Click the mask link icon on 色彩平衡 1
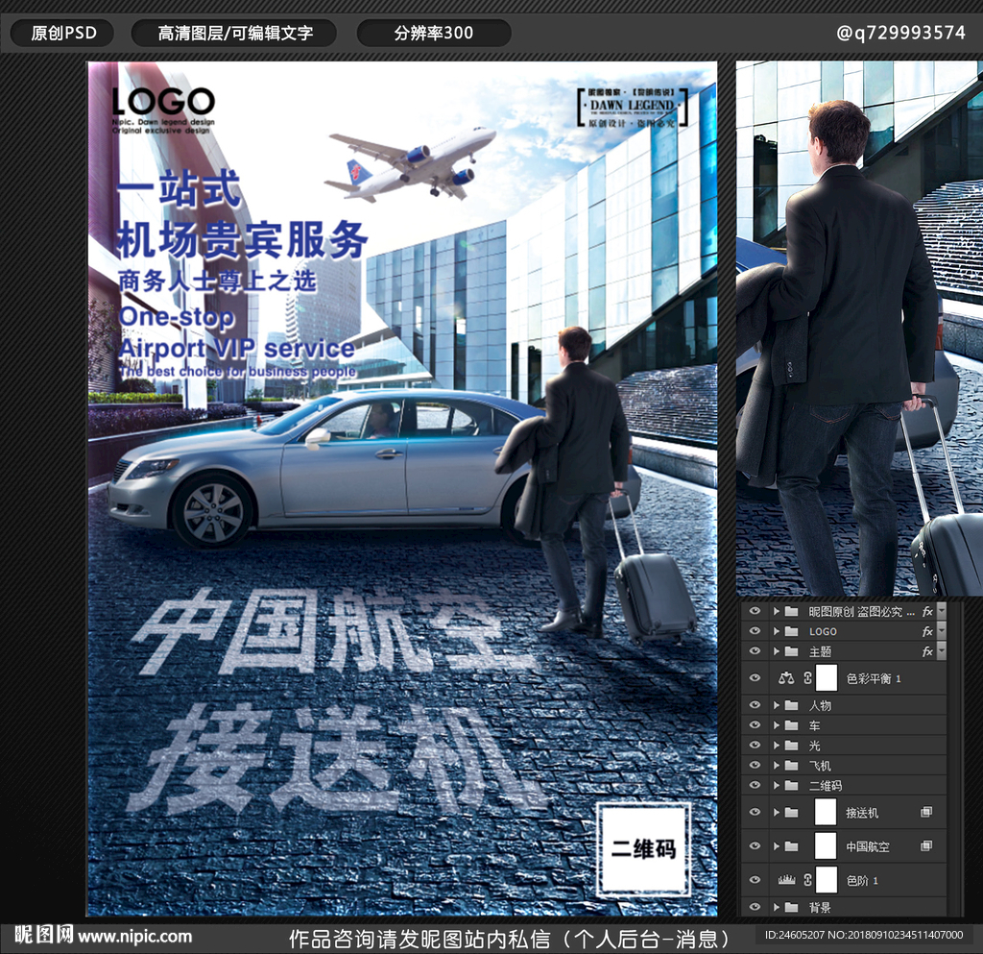This screenshot has width=983, height=954. 807,678
